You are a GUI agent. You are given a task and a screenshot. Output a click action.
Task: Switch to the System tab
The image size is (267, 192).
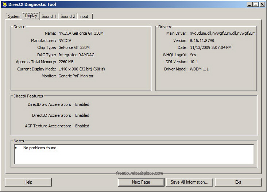(x=14, y=16)
